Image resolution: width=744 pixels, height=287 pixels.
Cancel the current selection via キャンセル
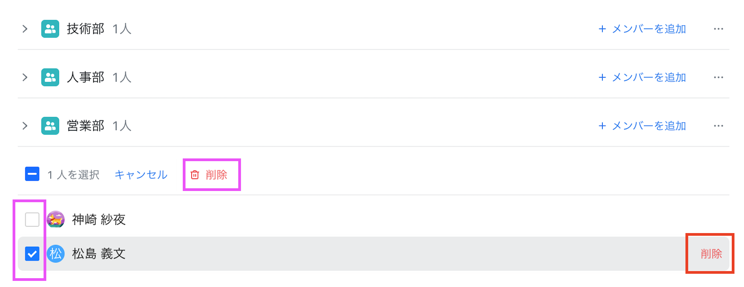[x=141, y=175]
